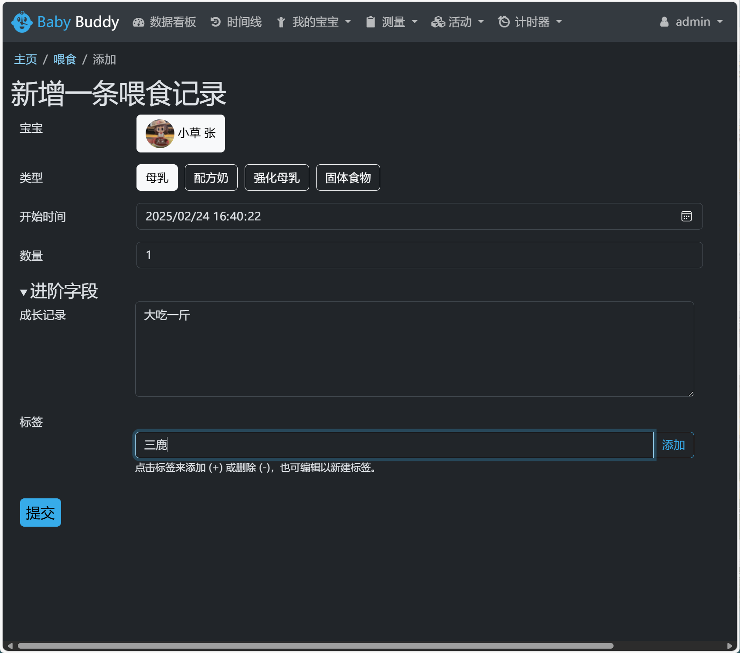740x653 pixels.
Task: Navigate to 主页 via breadcrumb
Action: point(25,59)
